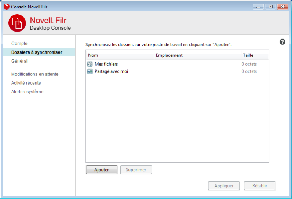
Task: Click the Emplacement column header
Action: click(x=197, y=55)
